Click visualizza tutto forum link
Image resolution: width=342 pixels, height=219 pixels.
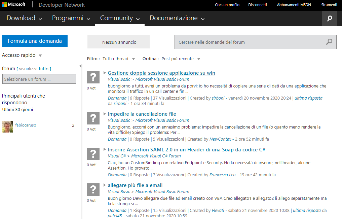click(34, 69)
